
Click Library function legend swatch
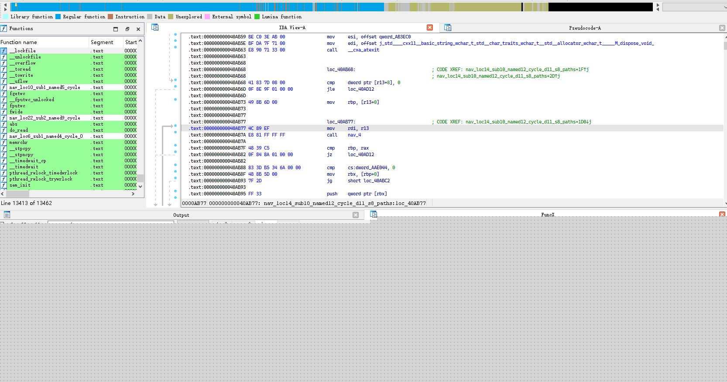click(5, 17)
